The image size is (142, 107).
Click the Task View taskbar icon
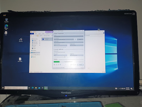pos(29,88)
